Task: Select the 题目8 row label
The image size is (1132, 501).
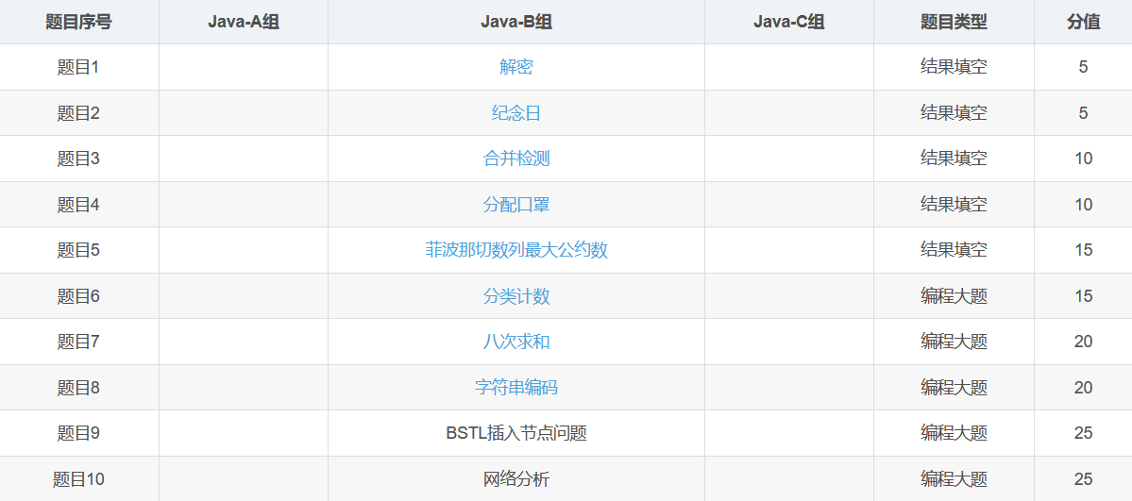Action: click(x=78, y=388)
